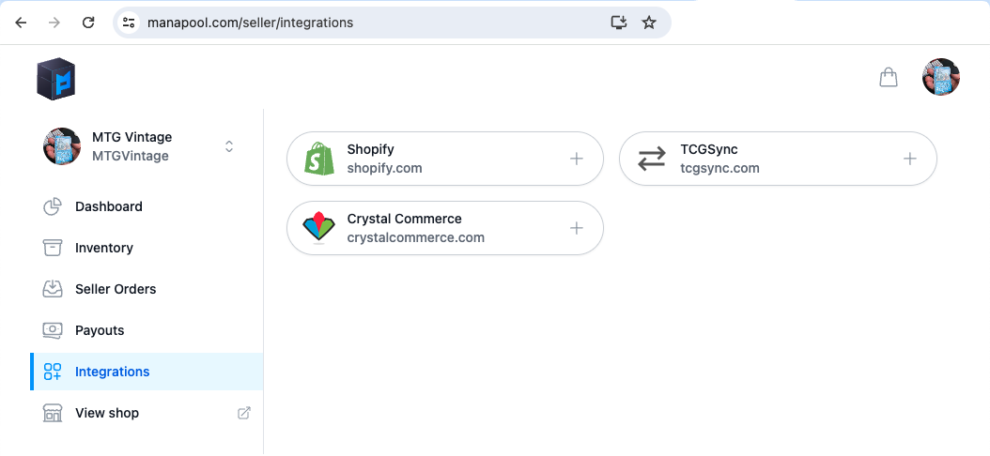Image resolution: width=990 pixels, height=456 pixels.
Task: Click the browser address bar URL
Action: 250,23
